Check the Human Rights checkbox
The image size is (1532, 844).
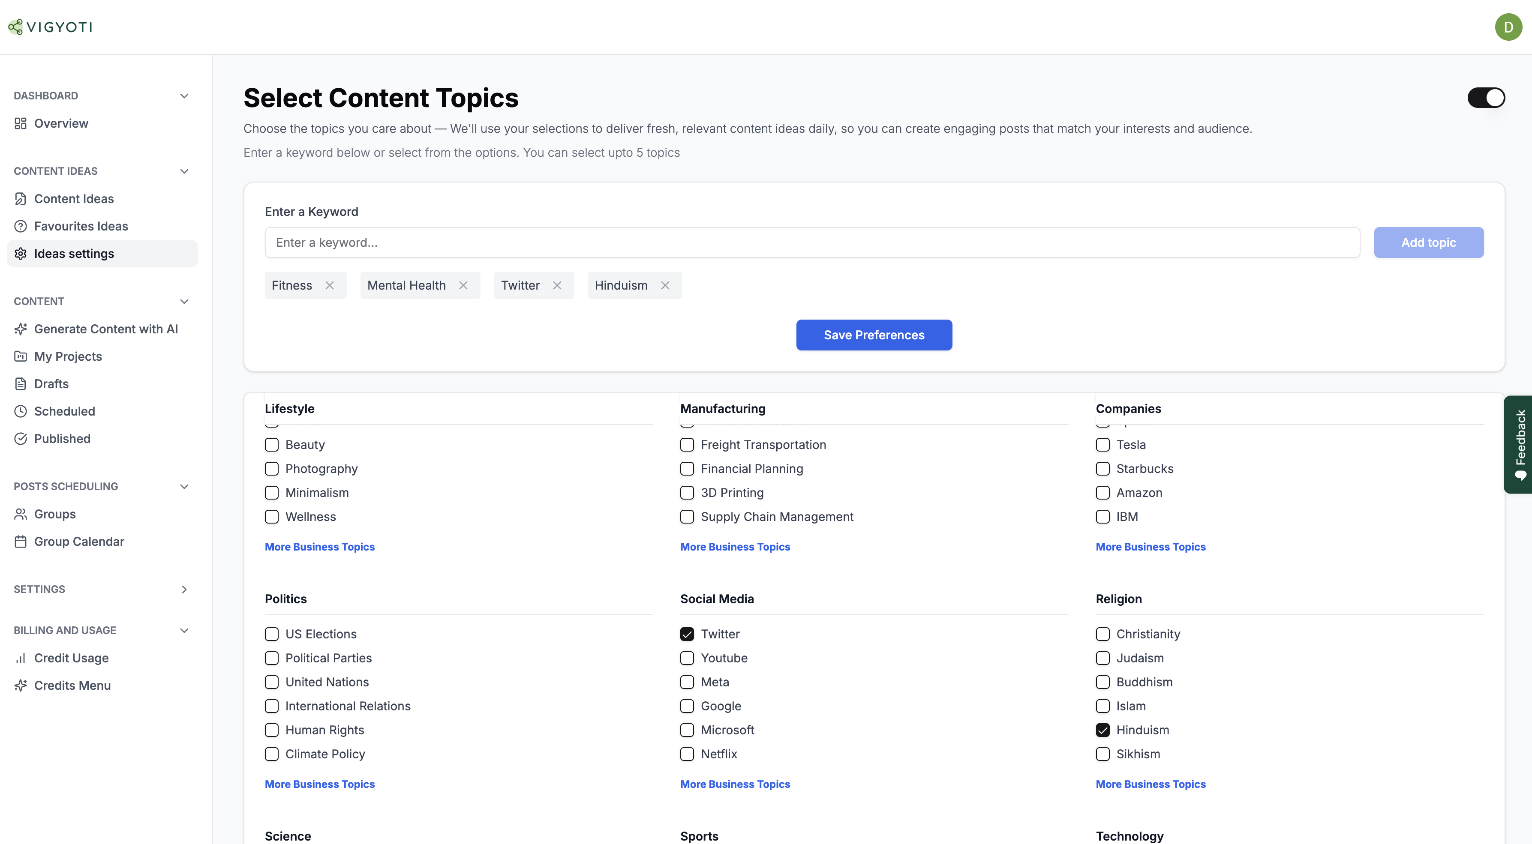click(x=272, y=730)
